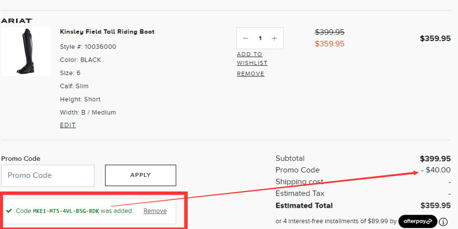Increase quantity with the plus button

coord(274,38)
